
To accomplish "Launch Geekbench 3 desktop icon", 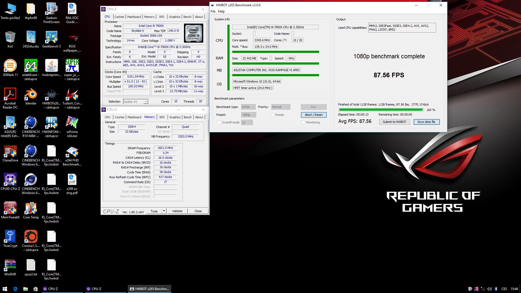I will (52, 39).
